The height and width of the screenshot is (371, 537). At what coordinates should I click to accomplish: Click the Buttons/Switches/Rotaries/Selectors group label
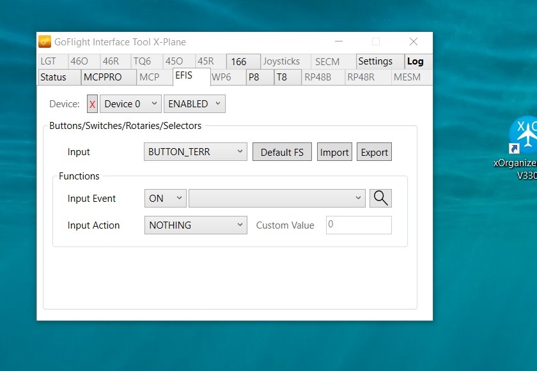[x=125, y=126]
